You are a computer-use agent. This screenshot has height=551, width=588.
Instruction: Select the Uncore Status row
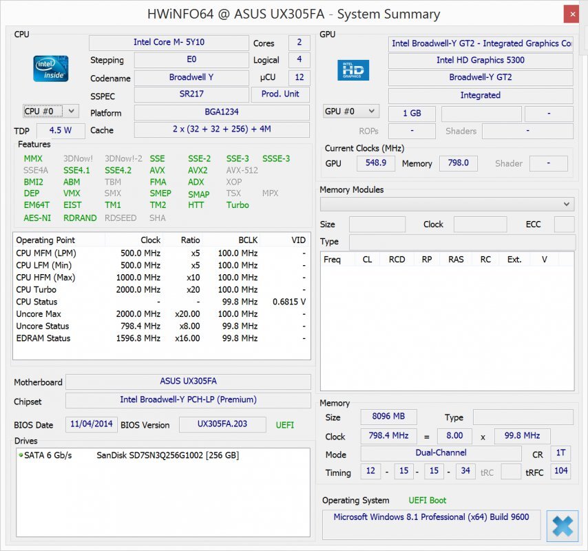[162, 326]
